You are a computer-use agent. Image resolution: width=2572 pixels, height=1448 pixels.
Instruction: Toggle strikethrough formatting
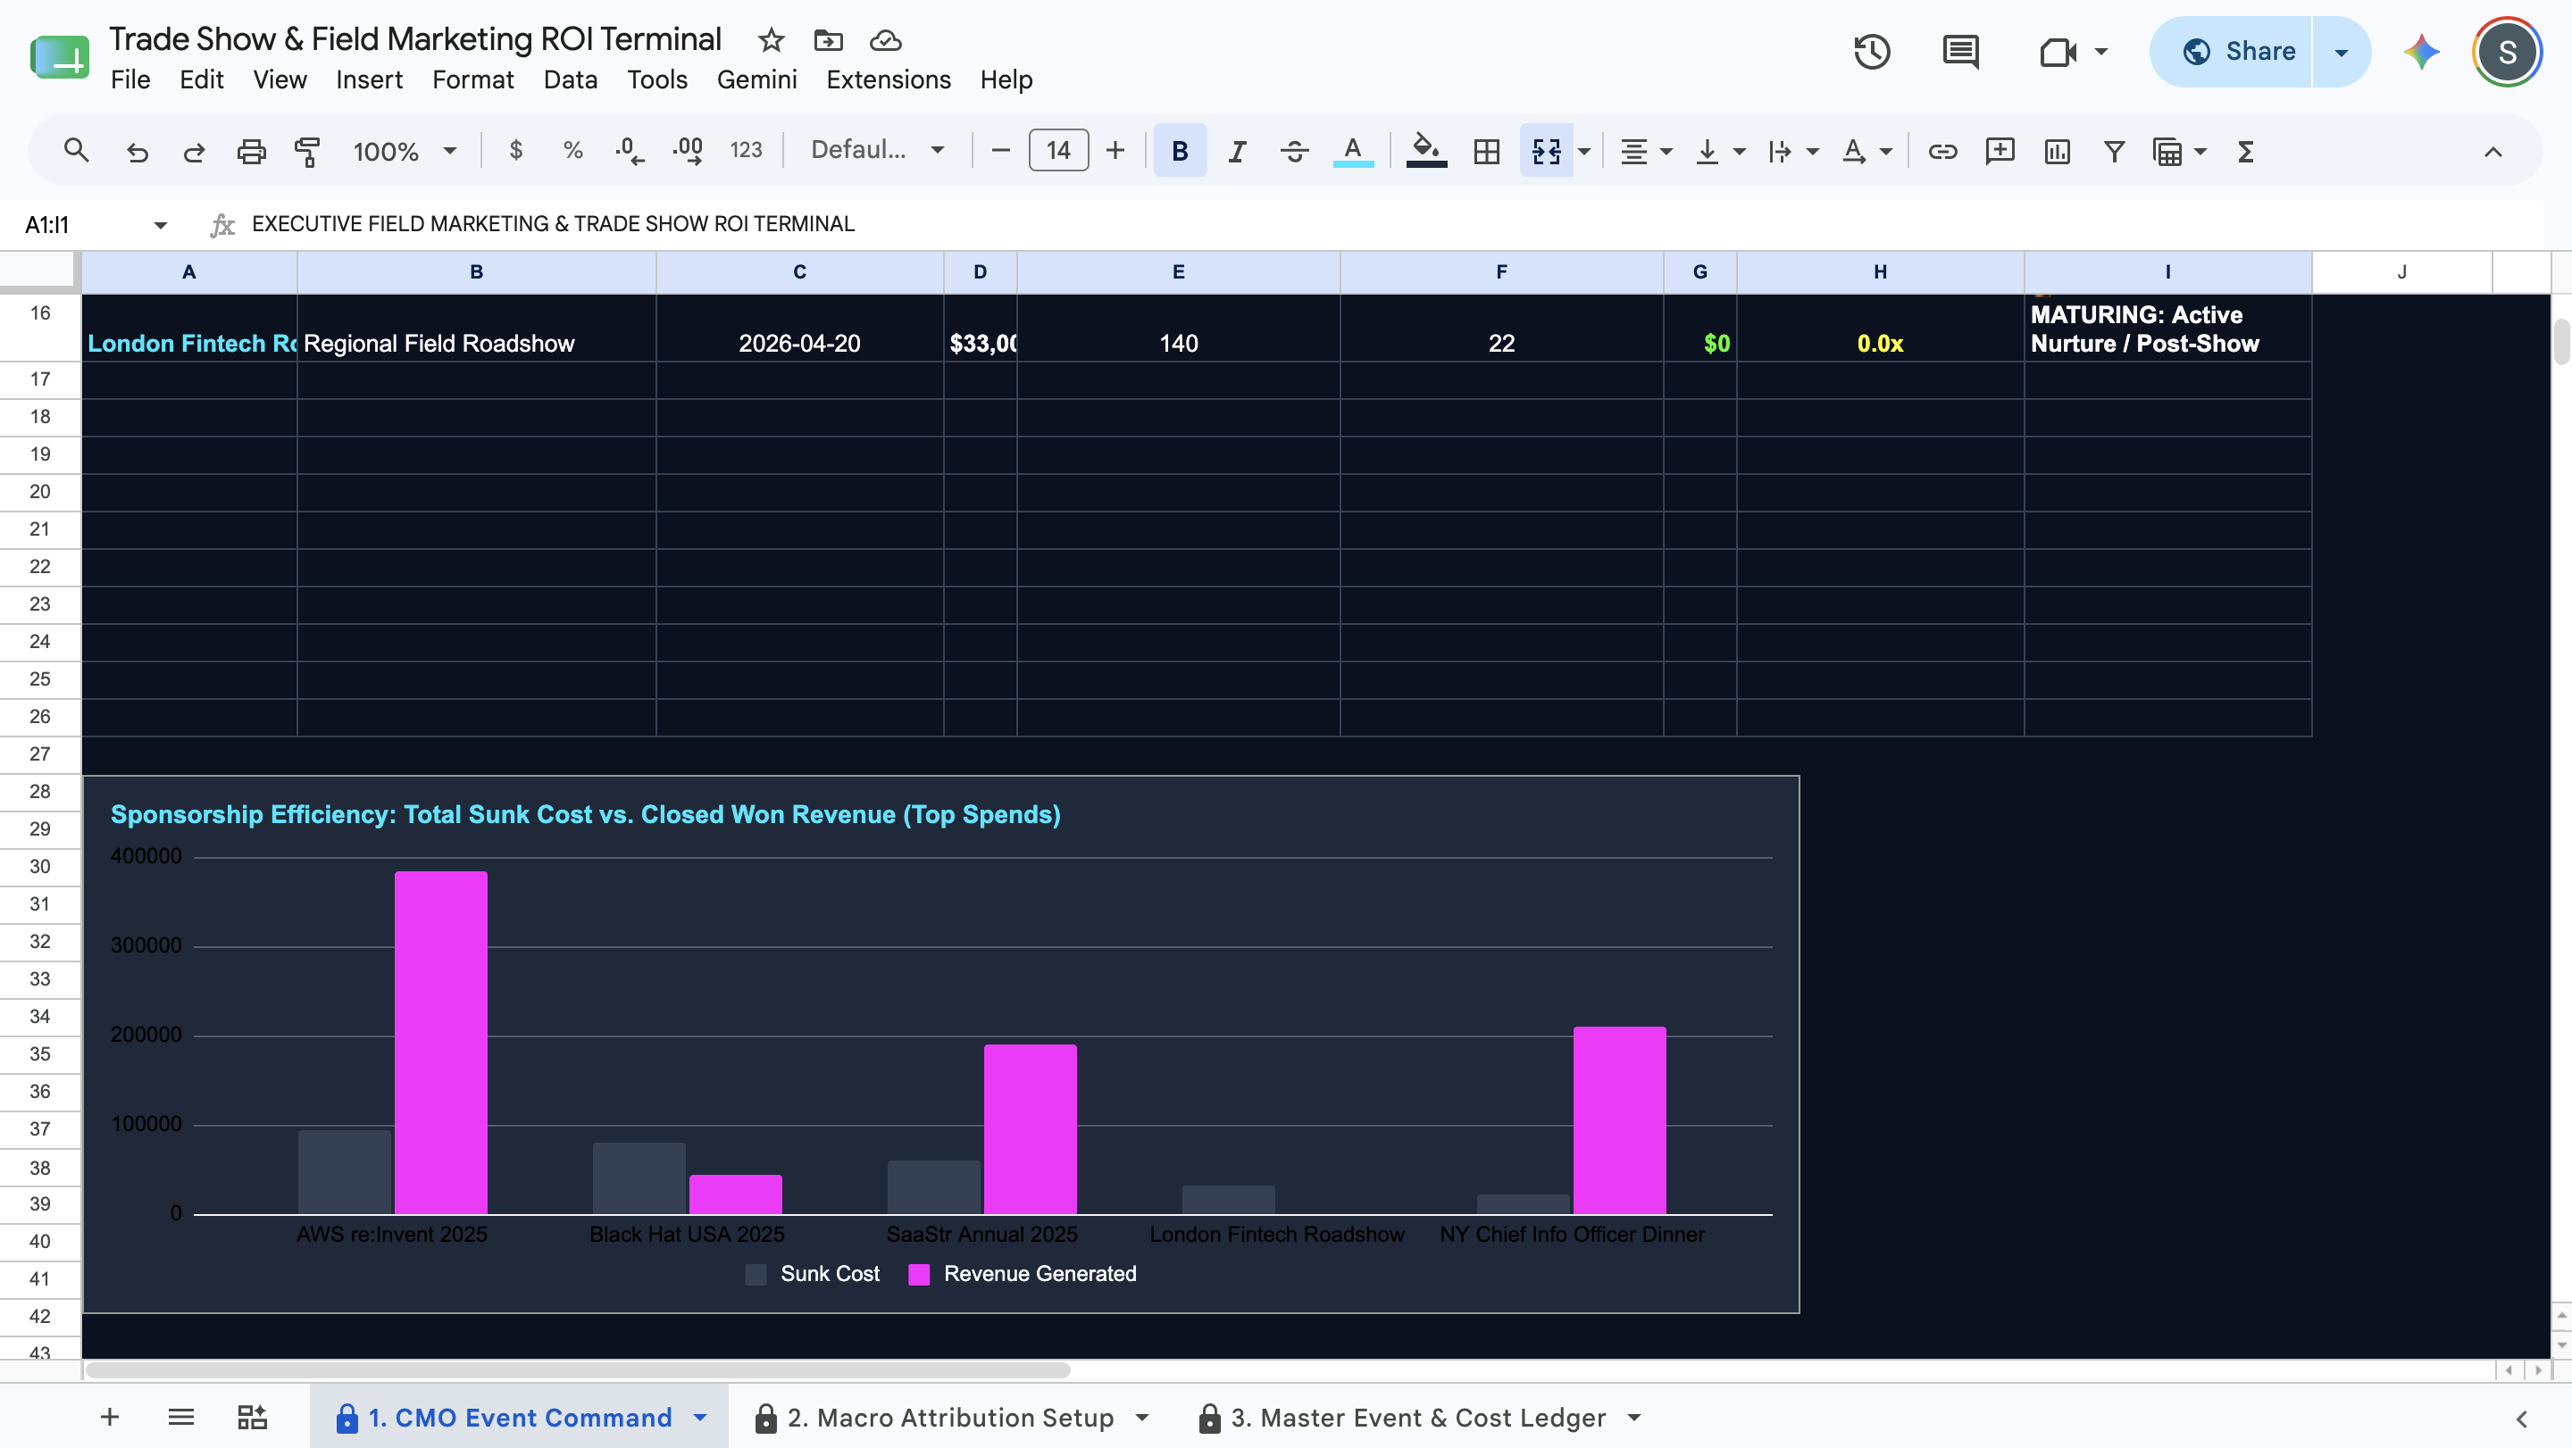point(1294,151)
